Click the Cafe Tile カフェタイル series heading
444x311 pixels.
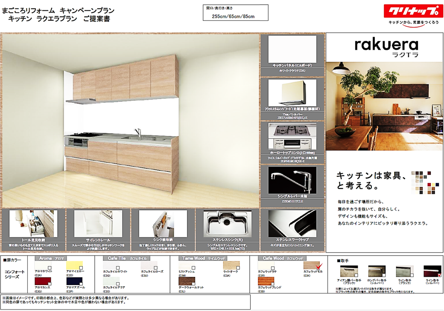127,258
